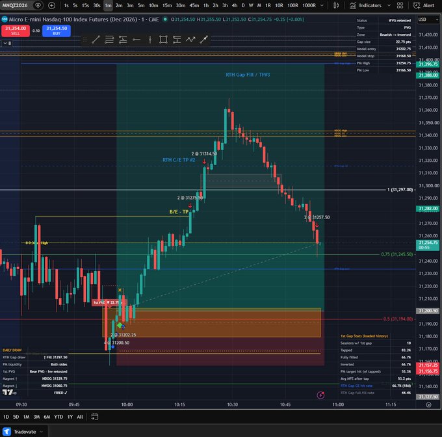Set interval to 5m
This screenshot has width=442, height=437.
(x=141, y=5)
